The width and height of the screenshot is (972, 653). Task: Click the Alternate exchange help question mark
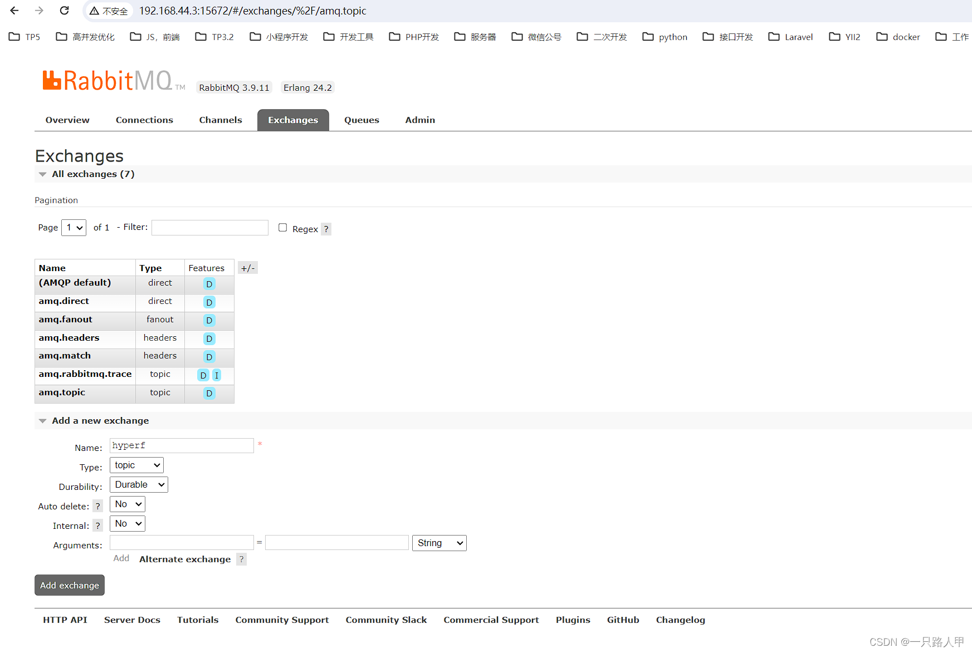coord(241,559)
